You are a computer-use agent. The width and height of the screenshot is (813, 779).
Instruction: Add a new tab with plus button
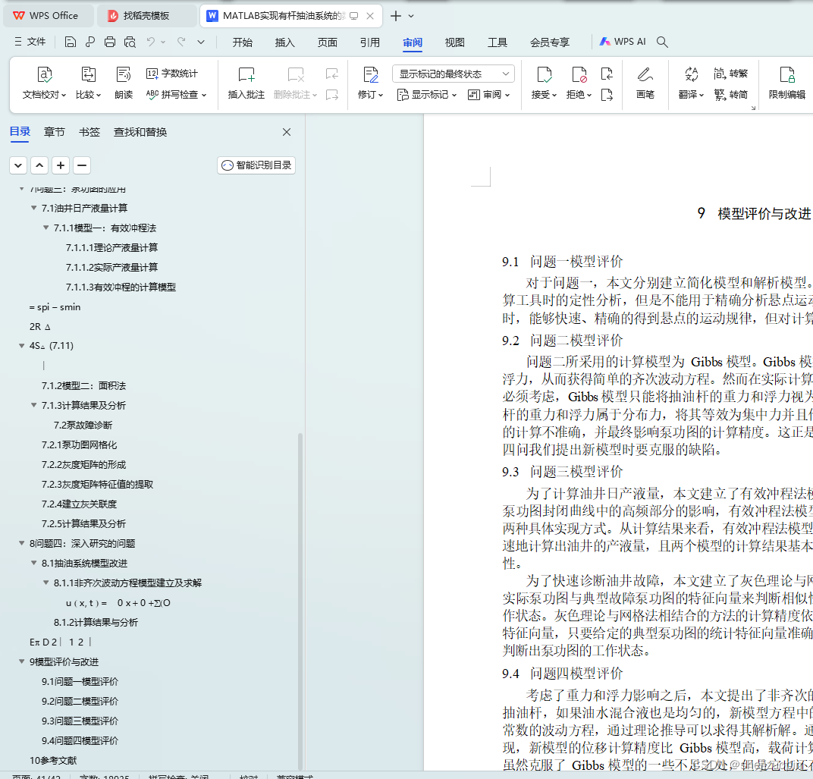pyautogui.click(x=396, y=16)
